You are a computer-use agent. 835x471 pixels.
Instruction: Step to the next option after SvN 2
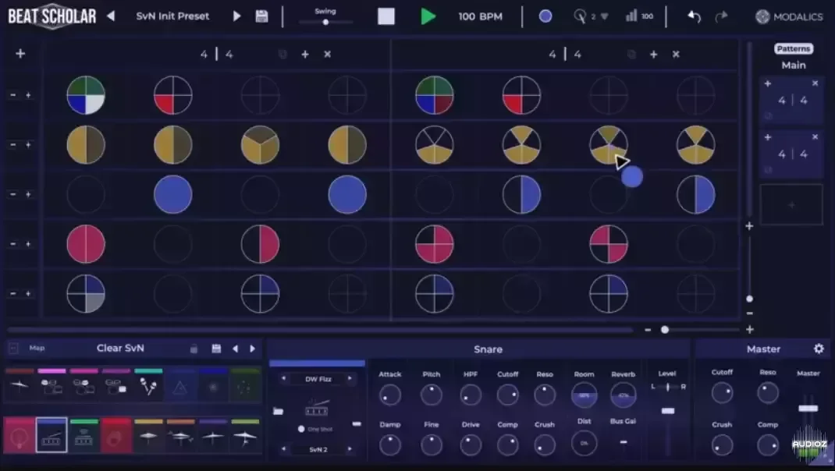point(350,449)
